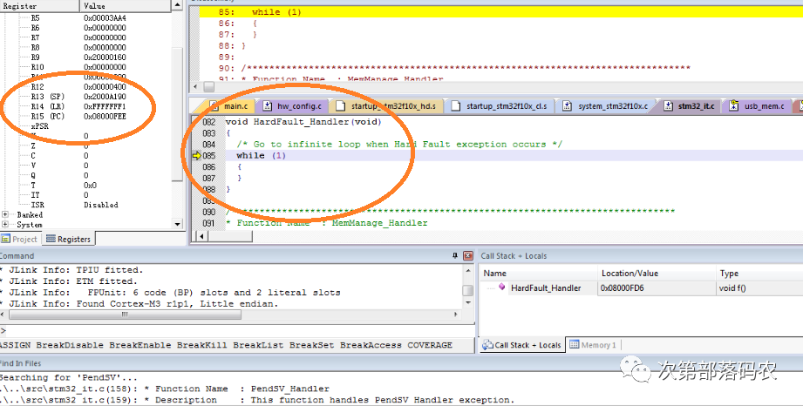
Task: Click the Location/Value column header
Action: point(657,273)
